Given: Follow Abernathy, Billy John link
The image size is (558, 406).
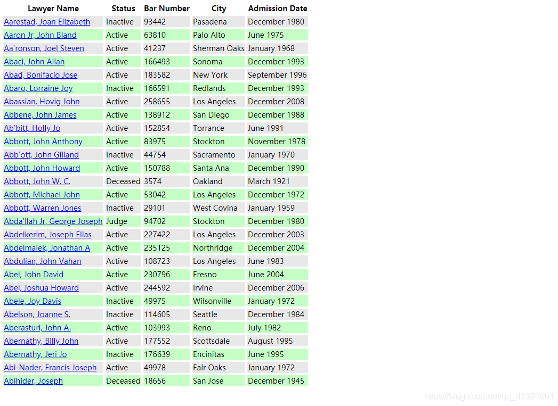Looking at the screenshot, I should coord(41,342).
